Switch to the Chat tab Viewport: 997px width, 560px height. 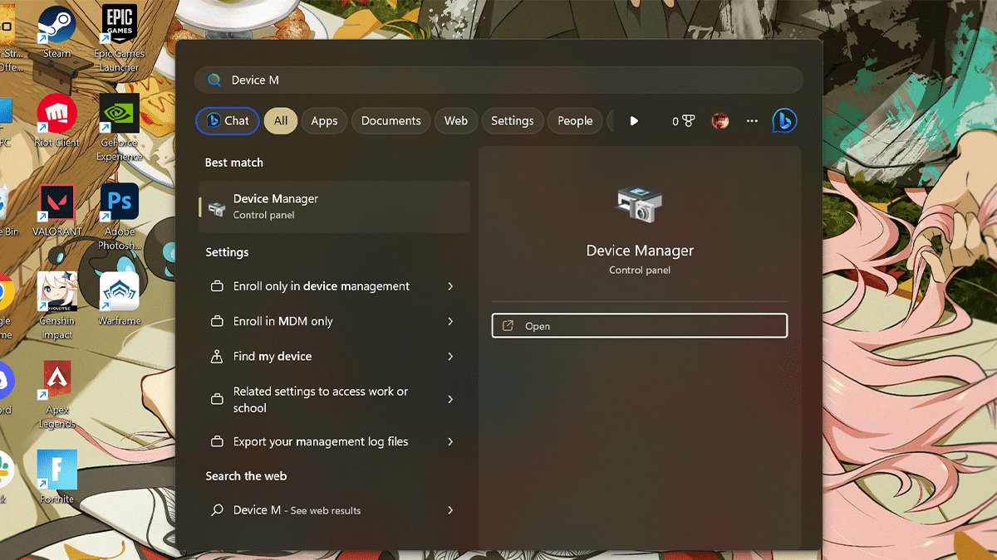click(x=228, y=121)
